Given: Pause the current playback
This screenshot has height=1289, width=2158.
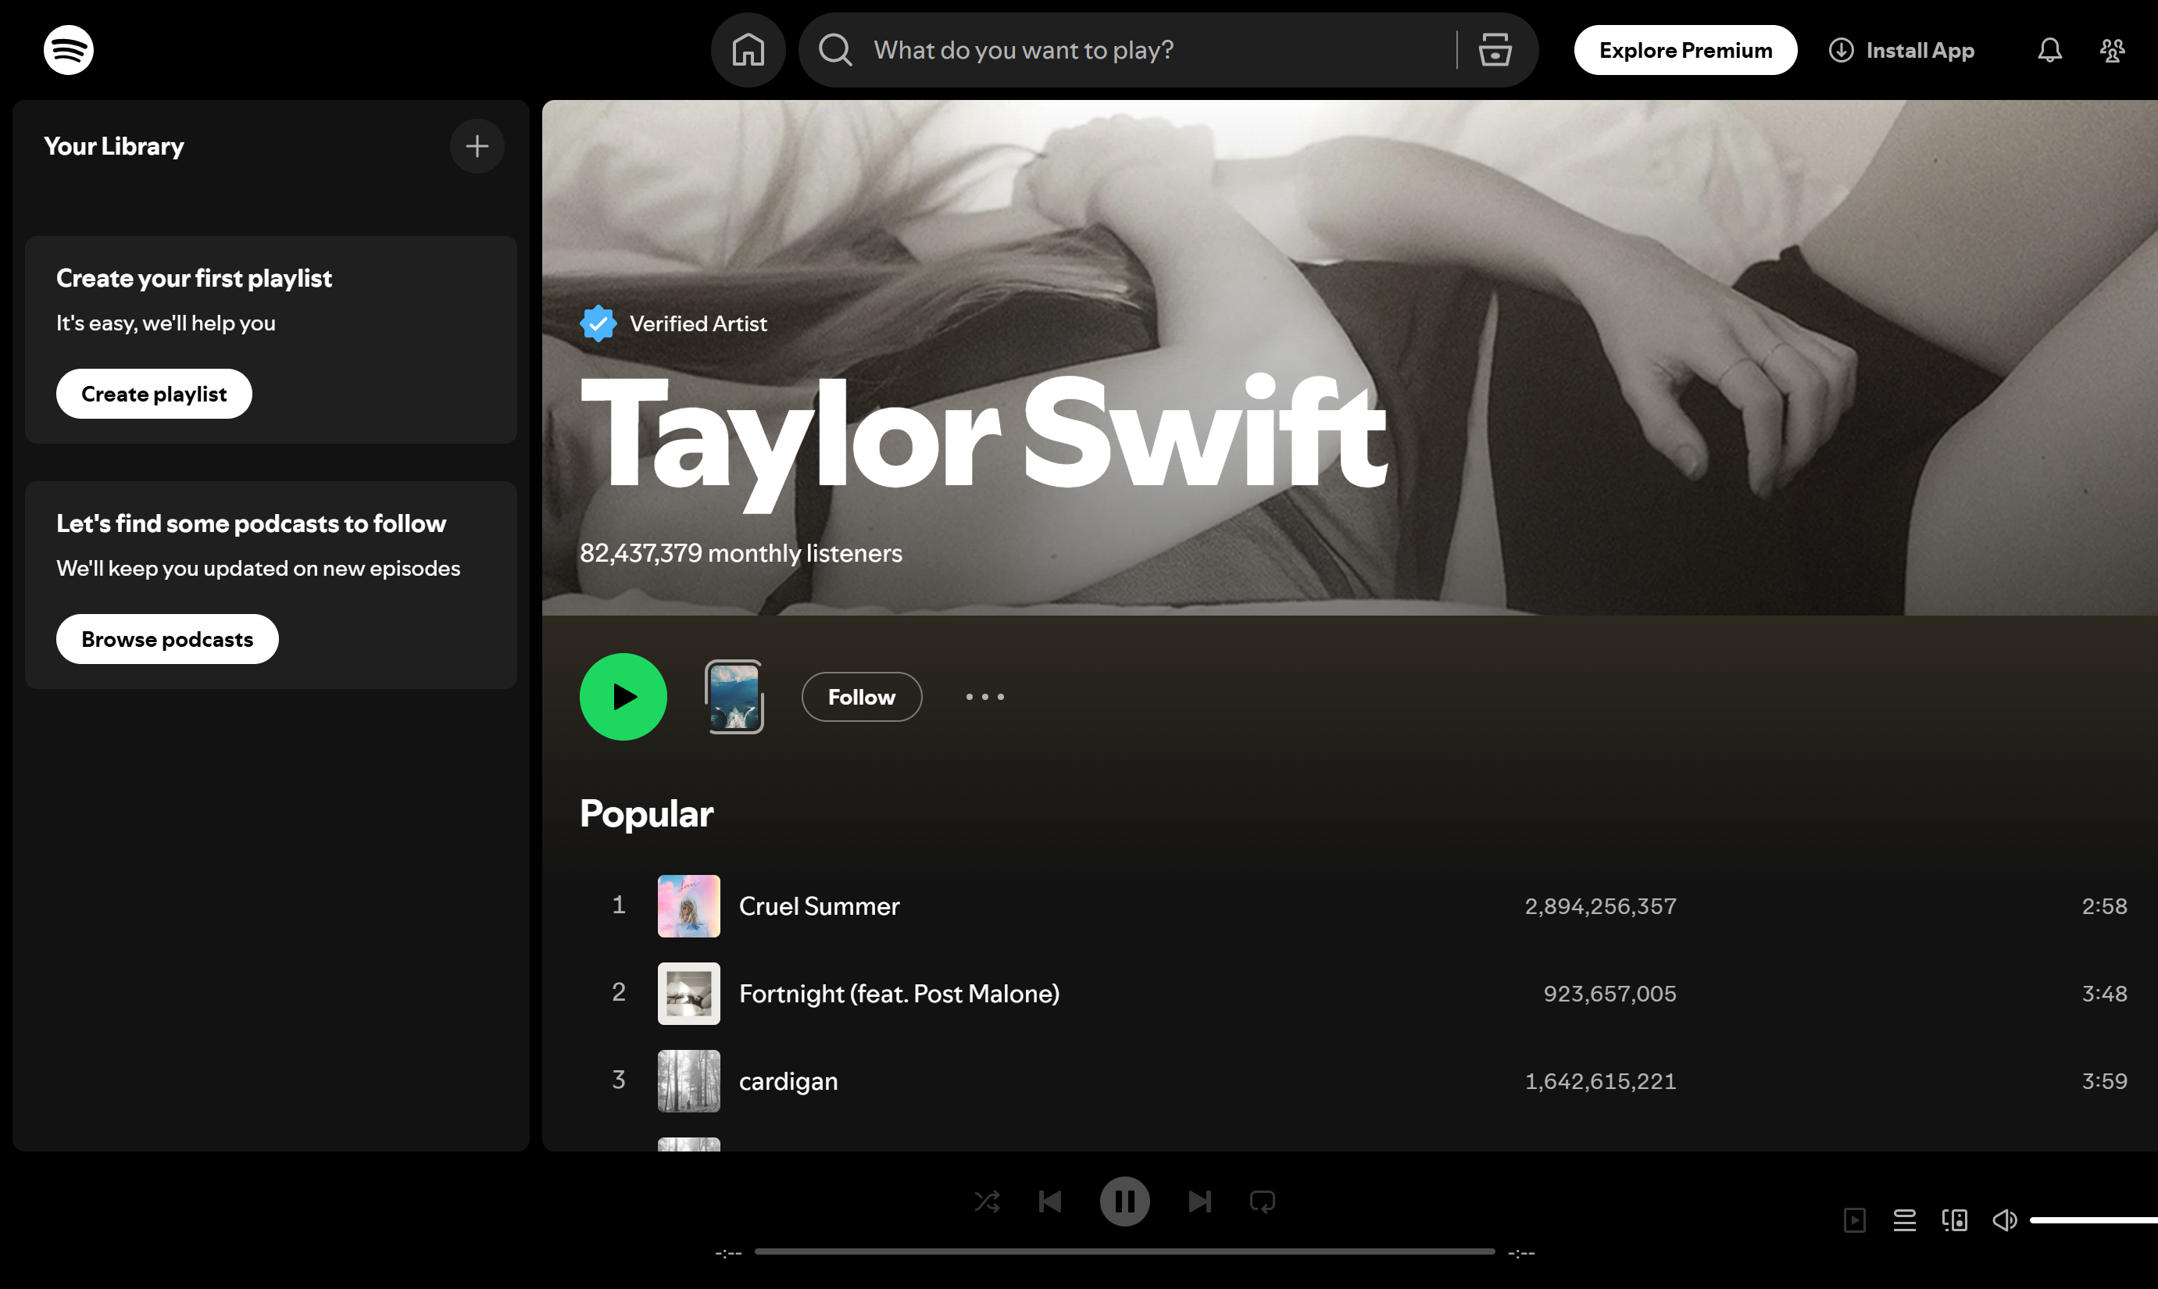Looking at the screenshot, I should click(x=1125, y=1202).
